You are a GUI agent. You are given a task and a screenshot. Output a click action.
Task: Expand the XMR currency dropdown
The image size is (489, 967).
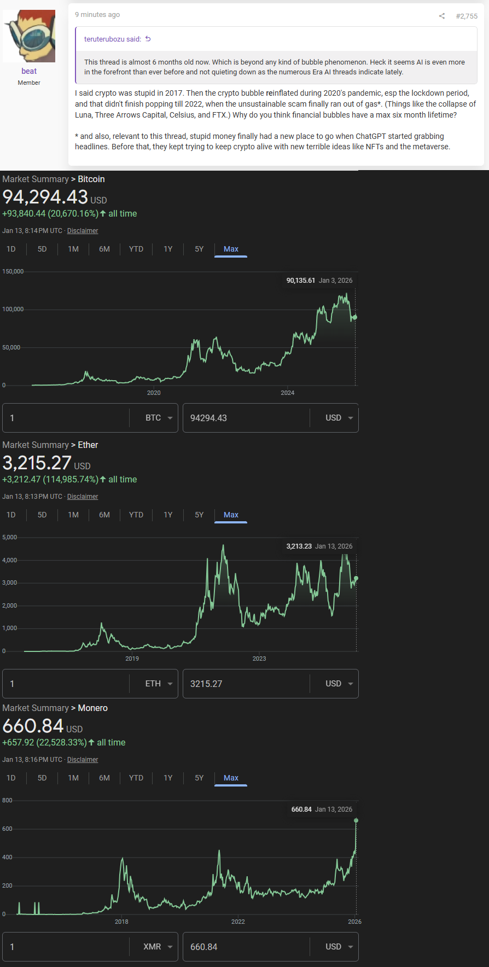point(159,947)
